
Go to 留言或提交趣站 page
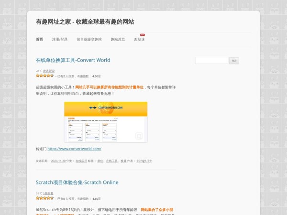(x=89, y=40)
